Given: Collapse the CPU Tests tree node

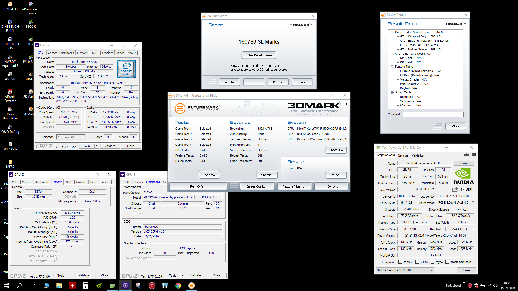Looking at the screenshot, I should coord(392,54).
